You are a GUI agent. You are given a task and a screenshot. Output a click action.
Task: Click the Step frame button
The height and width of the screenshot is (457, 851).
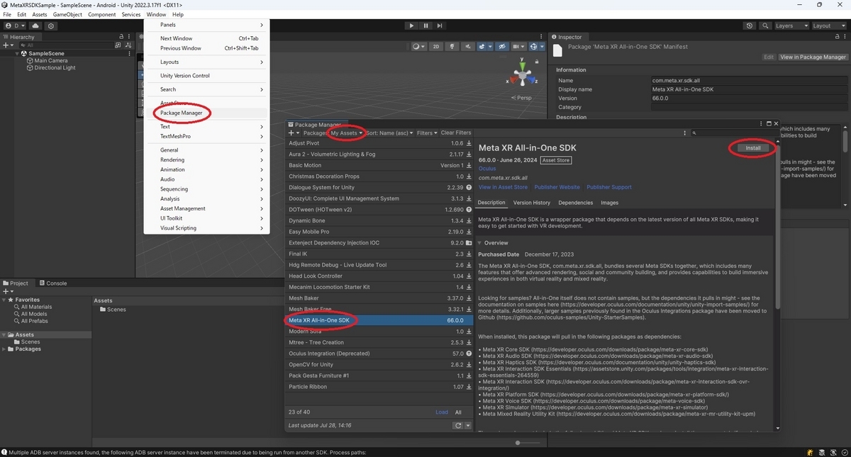click(441, 26)
